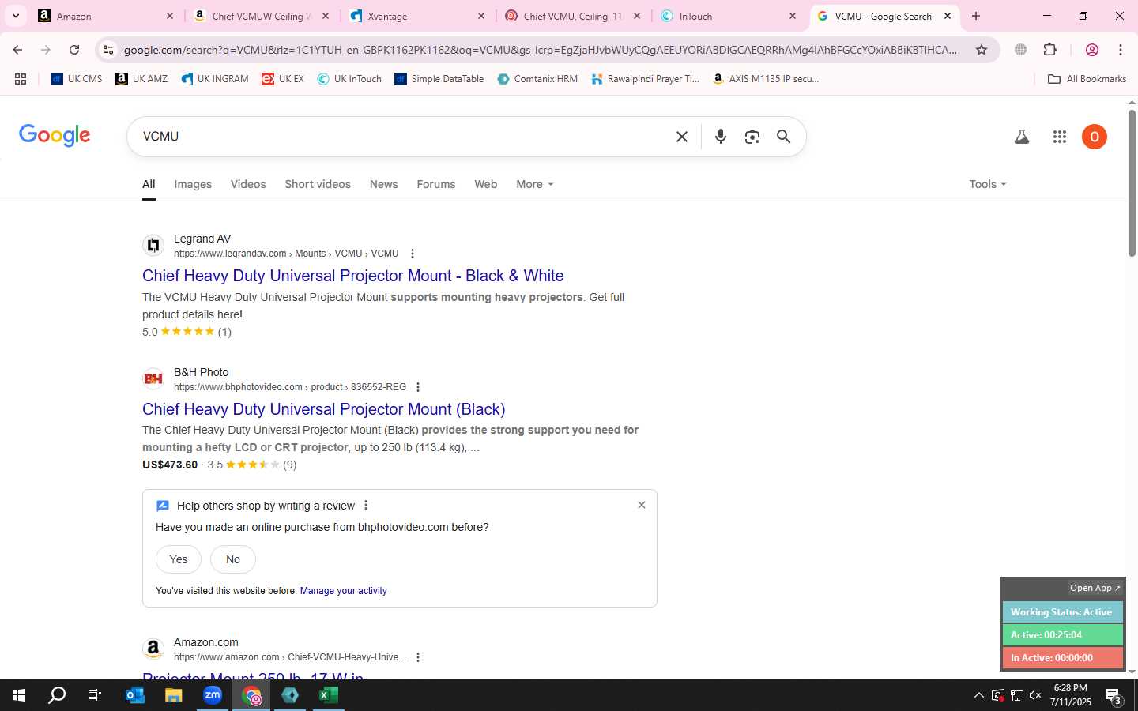Open UK CMS bookmark

(x=77, y=79)
